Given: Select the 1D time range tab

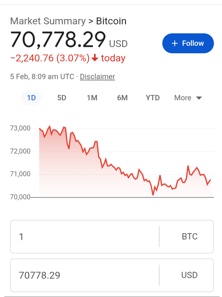Looking at the screenshot, I should (31, 98).
